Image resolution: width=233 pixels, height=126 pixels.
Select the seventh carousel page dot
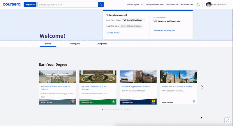(x=119, y=109)
